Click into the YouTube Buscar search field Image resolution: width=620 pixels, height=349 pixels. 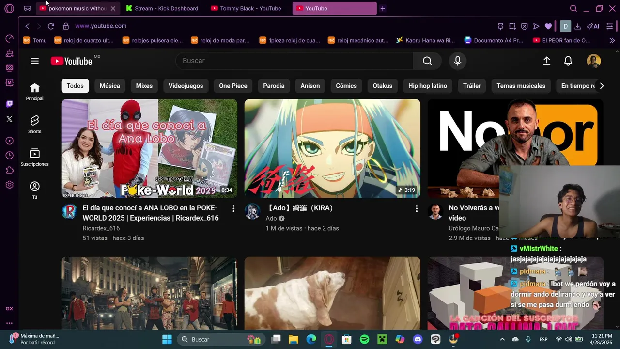point(294,61)
